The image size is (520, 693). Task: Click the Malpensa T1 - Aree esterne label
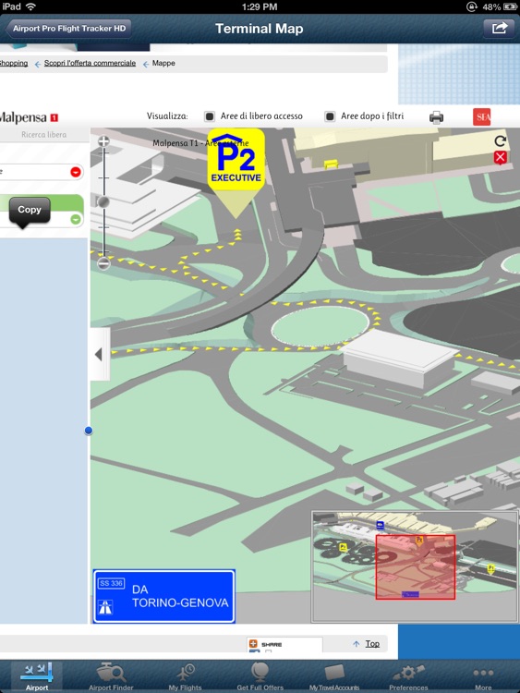click(200, 143)
